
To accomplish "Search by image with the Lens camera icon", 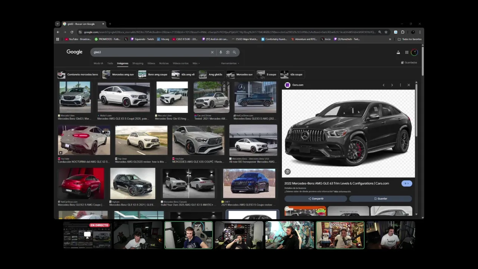I will click(227, 52).
